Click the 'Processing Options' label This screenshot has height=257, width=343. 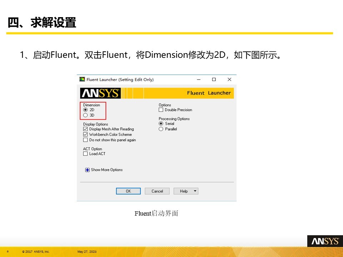point(174,119)
